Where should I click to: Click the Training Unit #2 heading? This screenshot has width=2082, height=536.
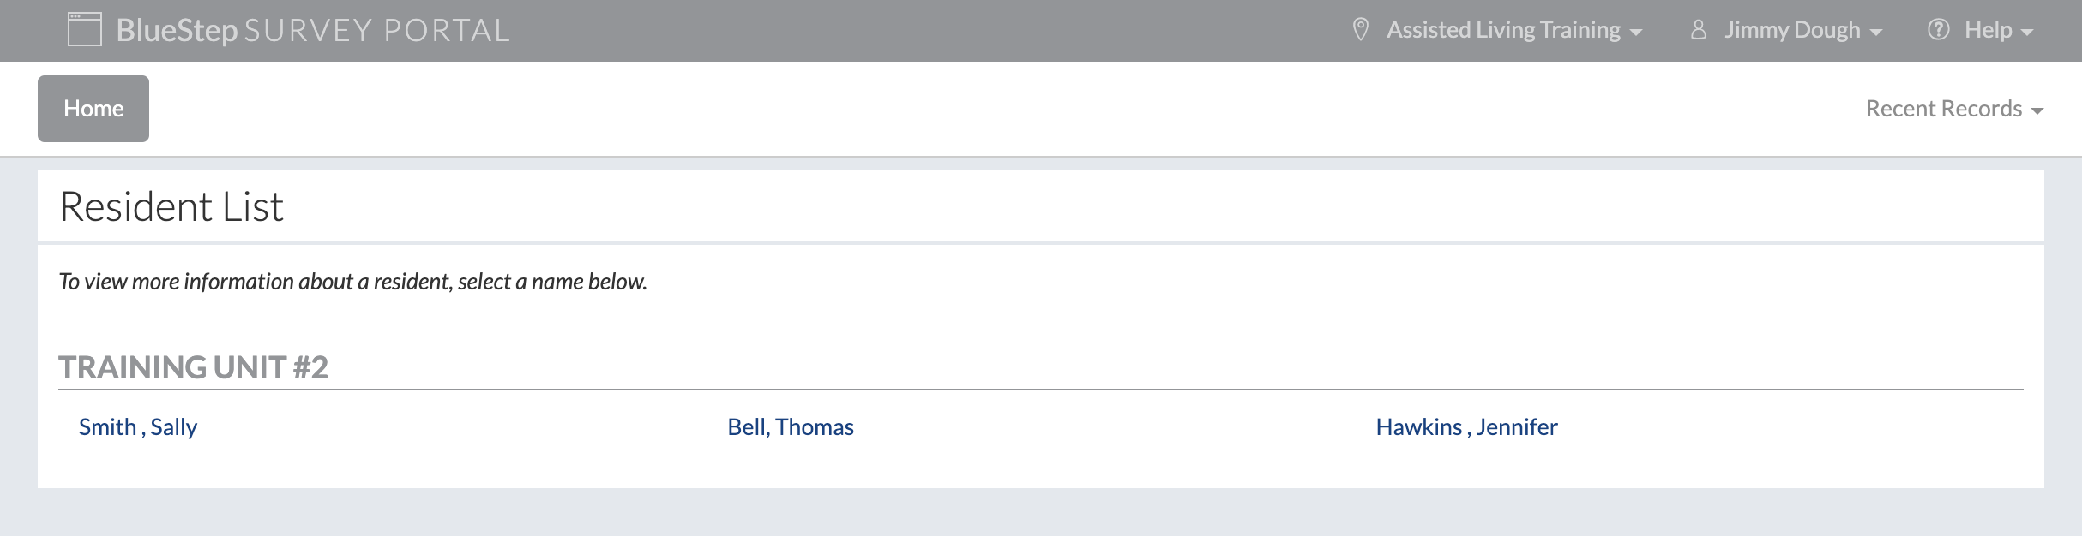coord(194,367)
